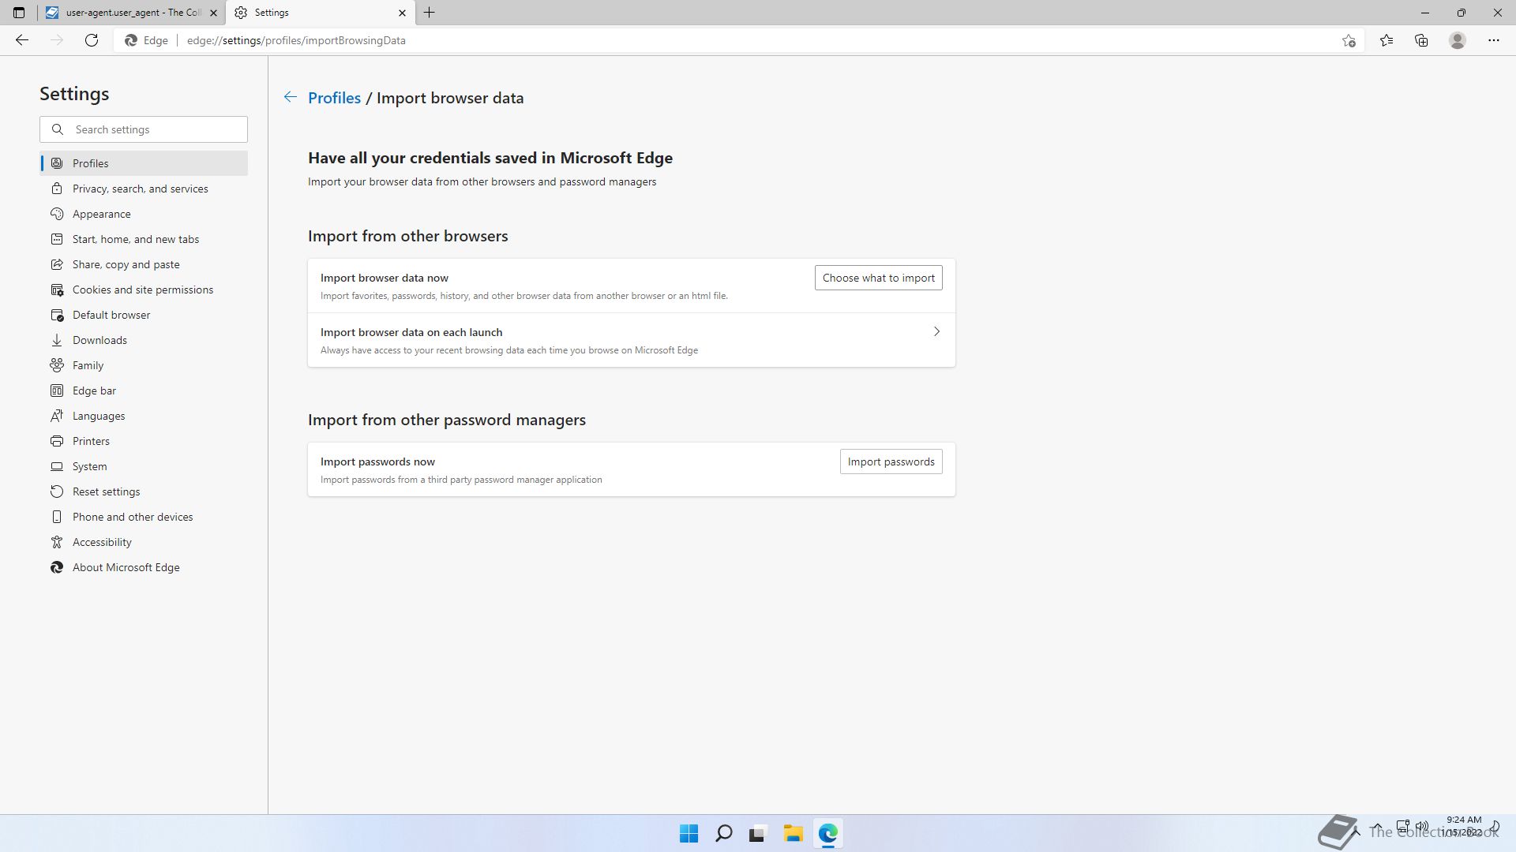Open Share, copy and paste settings
Image resolution: width=1516 pixels, height=852 pixels.
click(x=144, y=264)
